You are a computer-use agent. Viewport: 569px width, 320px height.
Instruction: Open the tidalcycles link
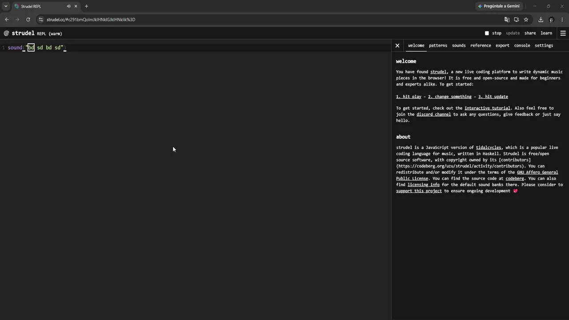point(489,148)
